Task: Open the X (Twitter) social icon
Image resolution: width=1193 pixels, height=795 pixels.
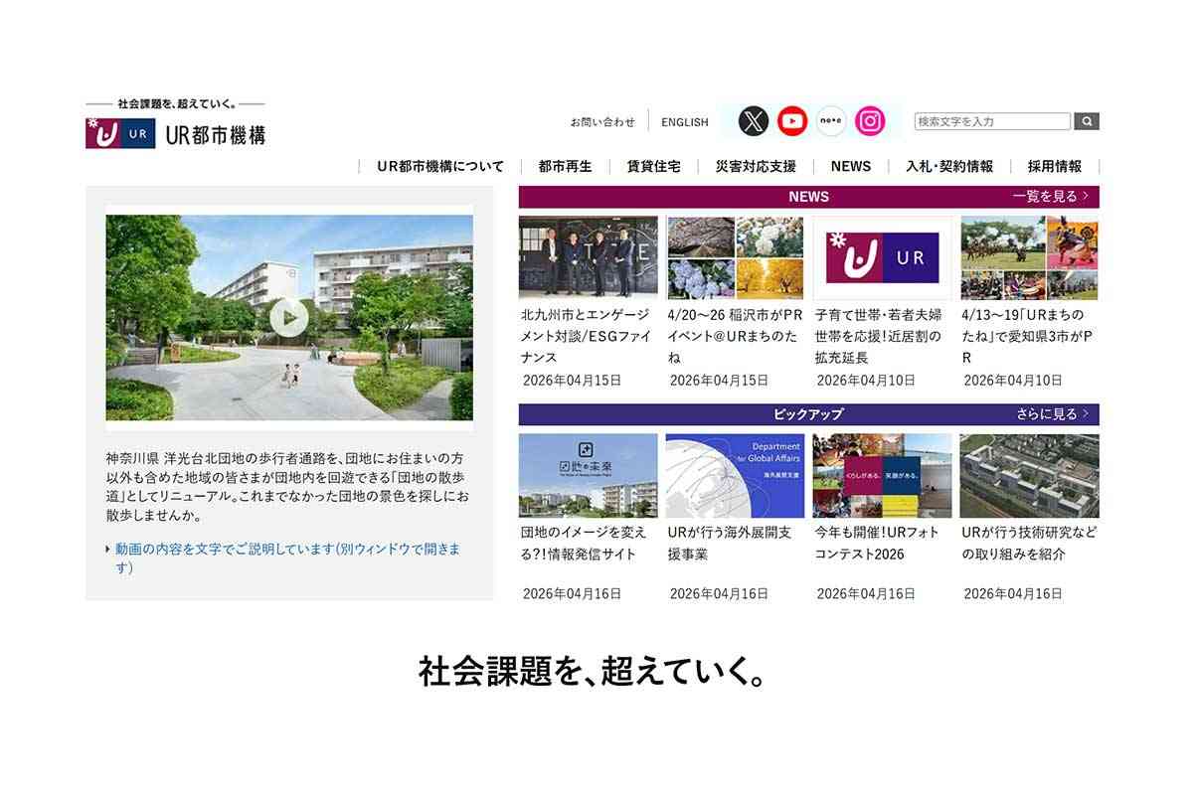Action: tap(753, 121)
